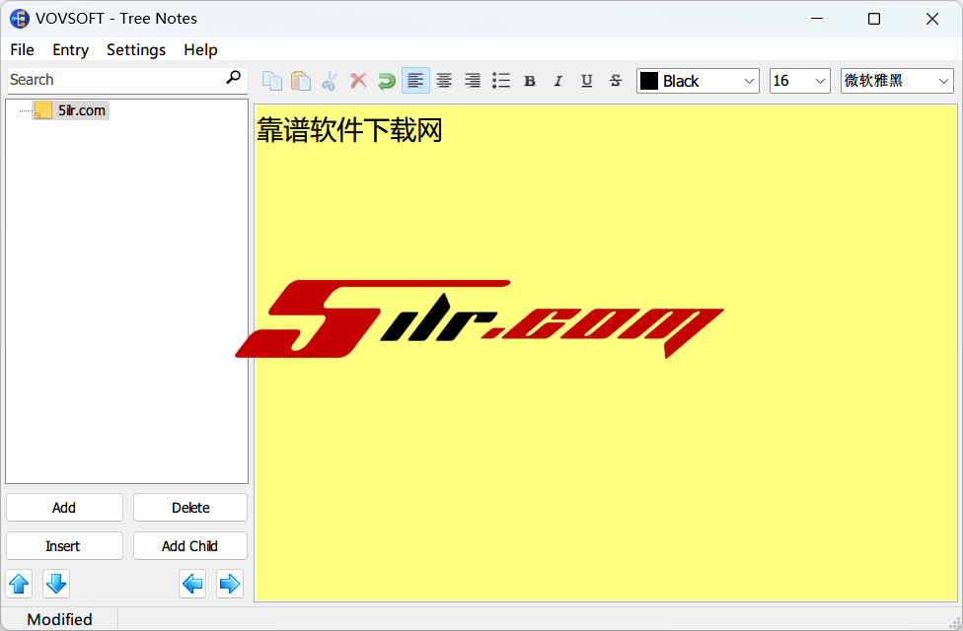Outdent entry with left blue arrow
963x631 pixels.
(193, 584)
